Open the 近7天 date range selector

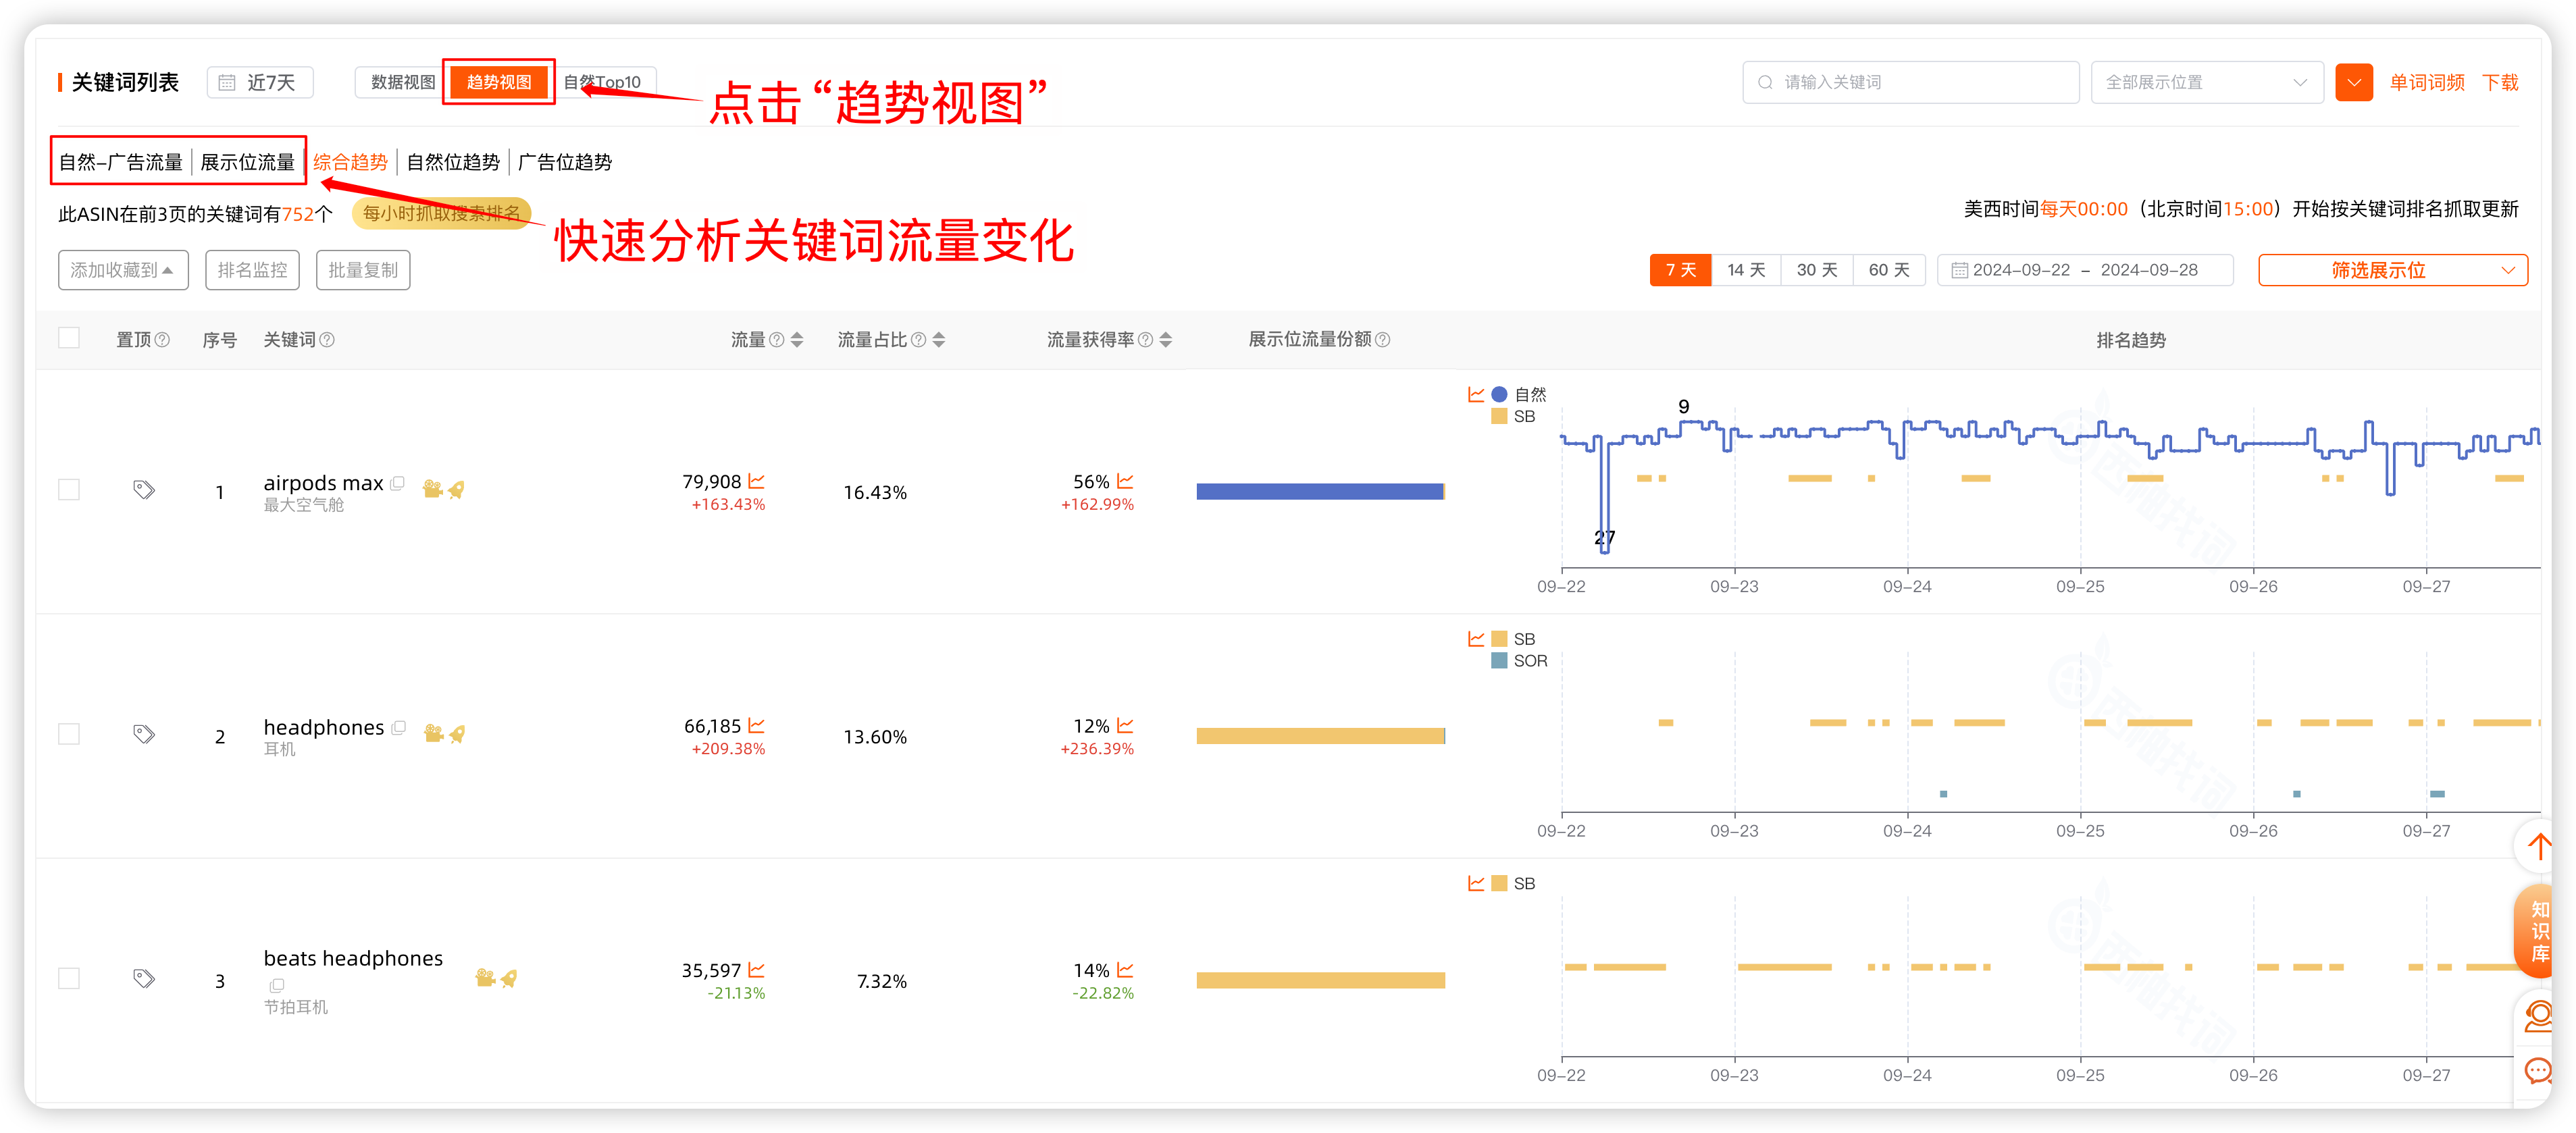coord(260,82)
